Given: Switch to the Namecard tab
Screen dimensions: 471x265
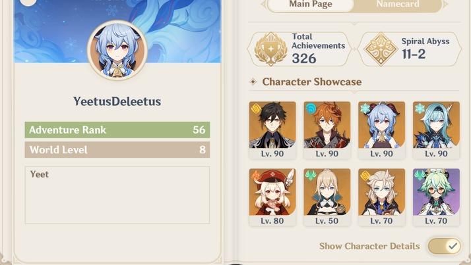Looking at the screenshot, I should point(398,5).
